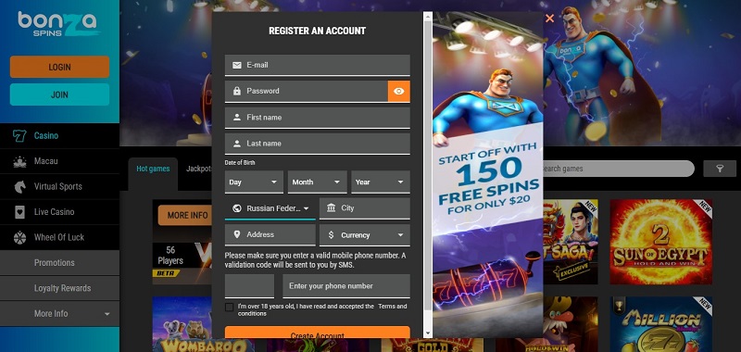Open the 2 Sun of Egypt game tile
This screenshot has height=352, width=741.
[660, 242]
